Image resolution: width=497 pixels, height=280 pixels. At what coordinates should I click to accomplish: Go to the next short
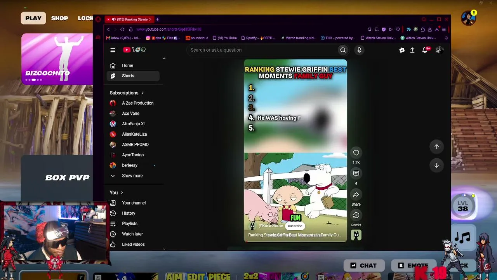tap(436, 165)
